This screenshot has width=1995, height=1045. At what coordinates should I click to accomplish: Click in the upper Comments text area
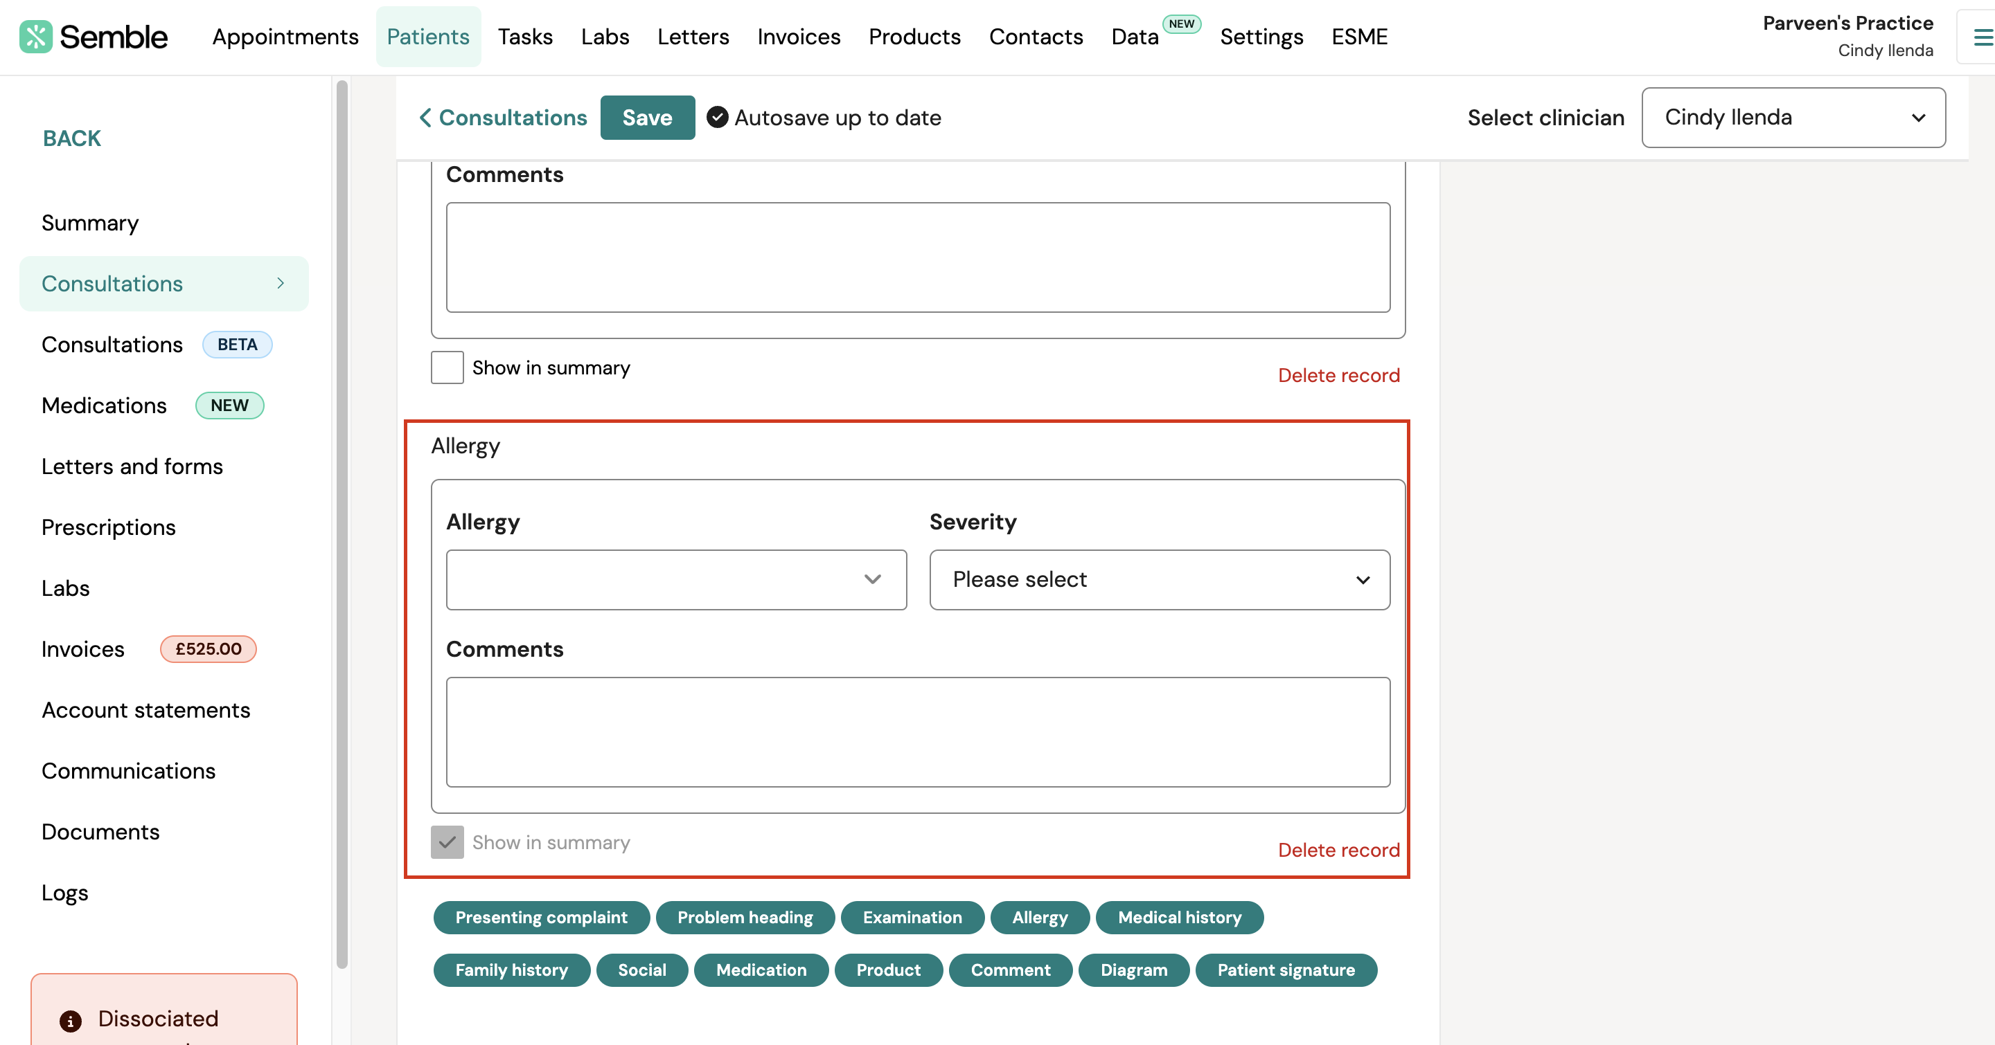pos(918,257)
